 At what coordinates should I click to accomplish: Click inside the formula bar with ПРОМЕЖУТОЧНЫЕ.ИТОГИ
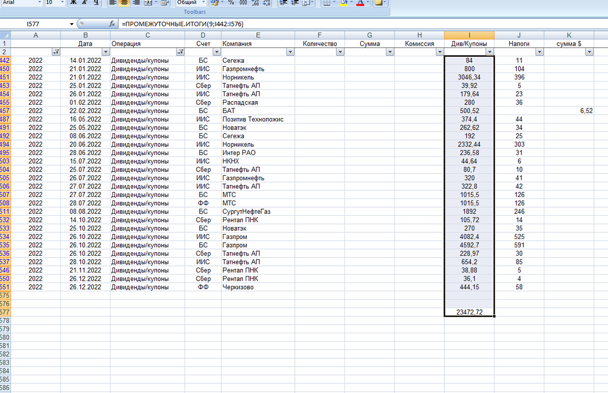[x=362, y=24]
